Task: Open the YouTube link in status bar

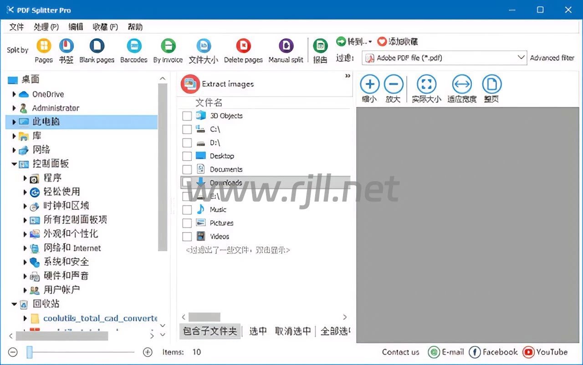Action: pyautogui.click(x=545, y=352)
